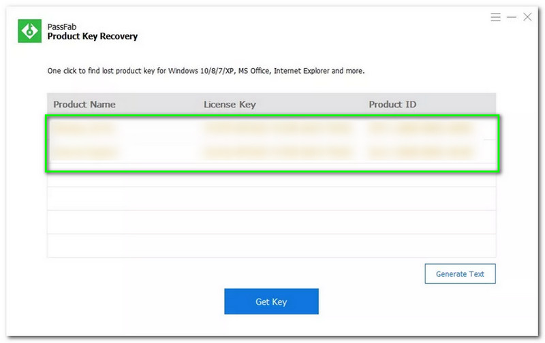Click the first row's blurred product ID

pos(420,128)
